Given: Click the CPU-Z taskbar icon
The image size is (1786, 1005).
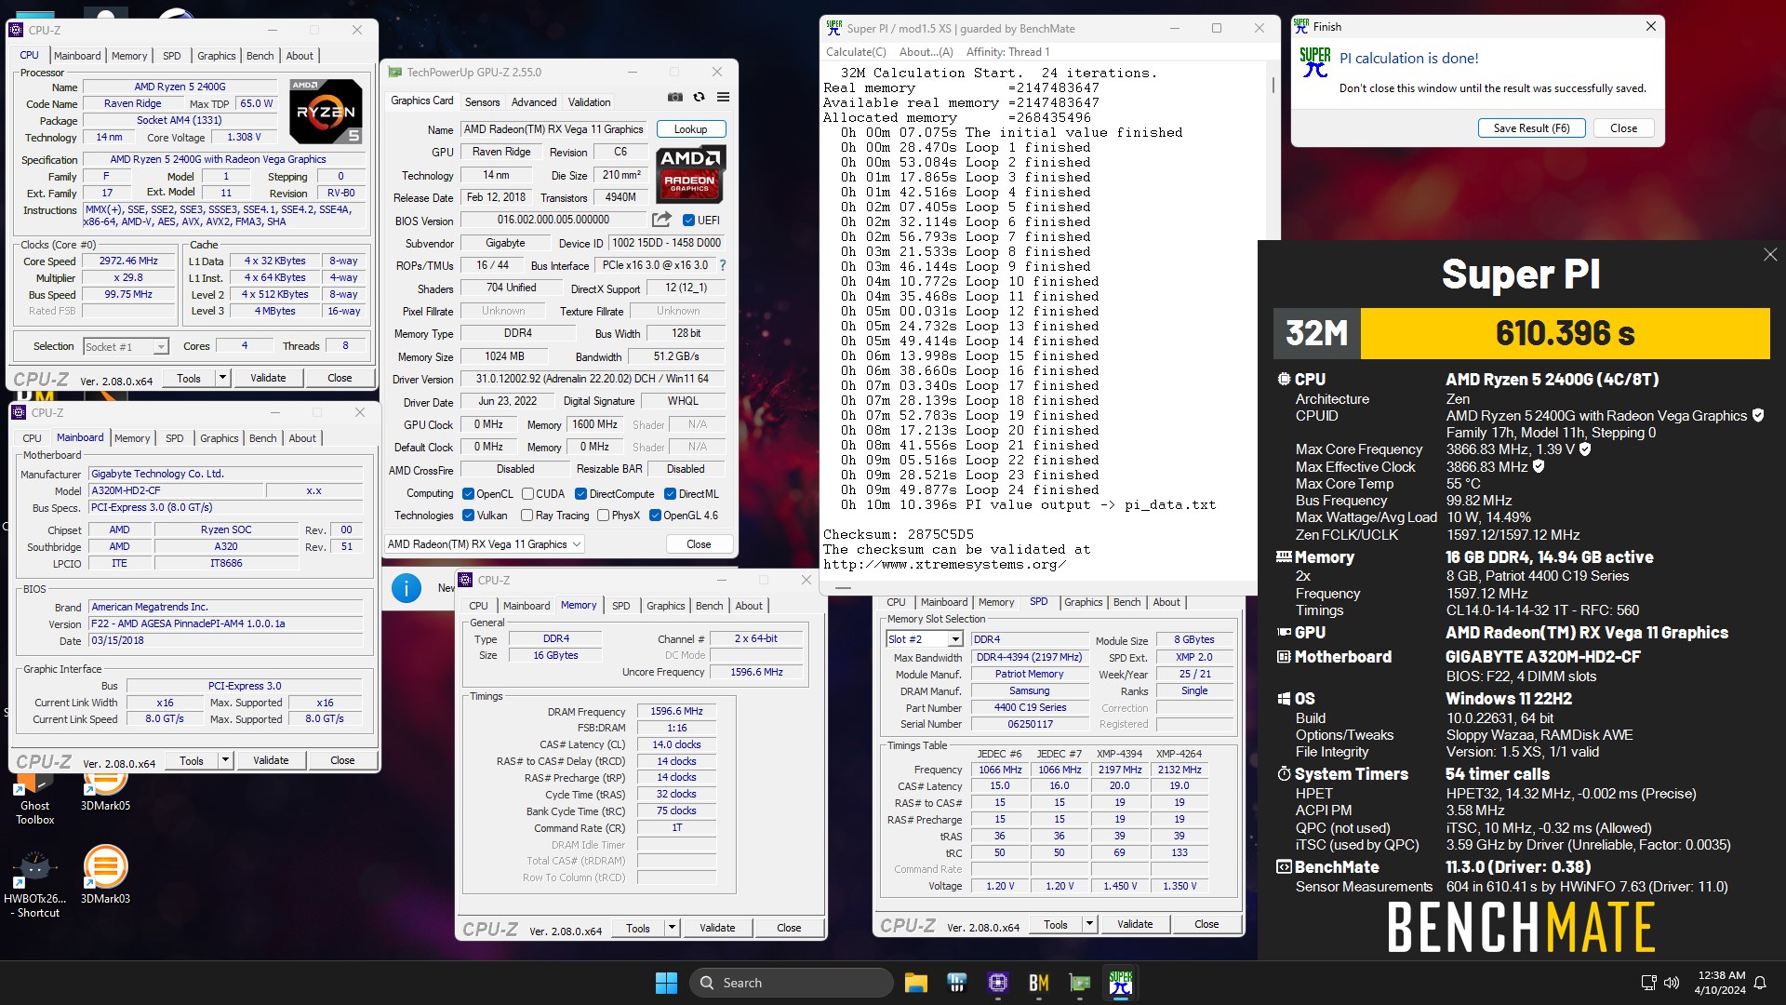Looking at the screenshot, I should tap(998, 983).
